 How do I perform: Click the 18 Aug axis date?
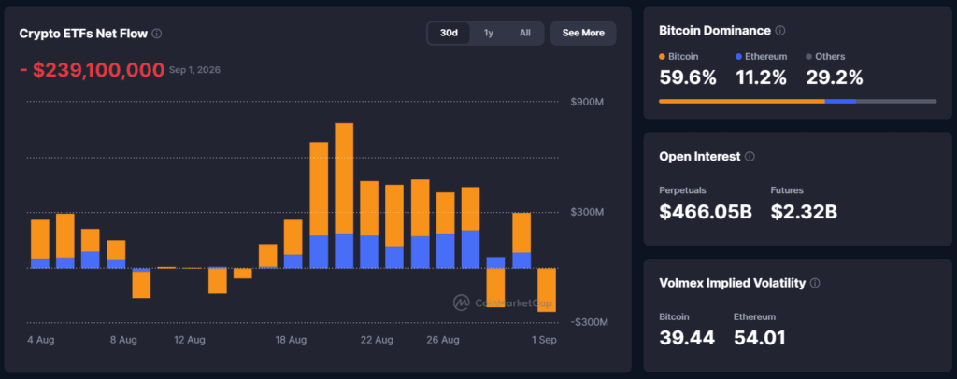click(x=291, y=340)
